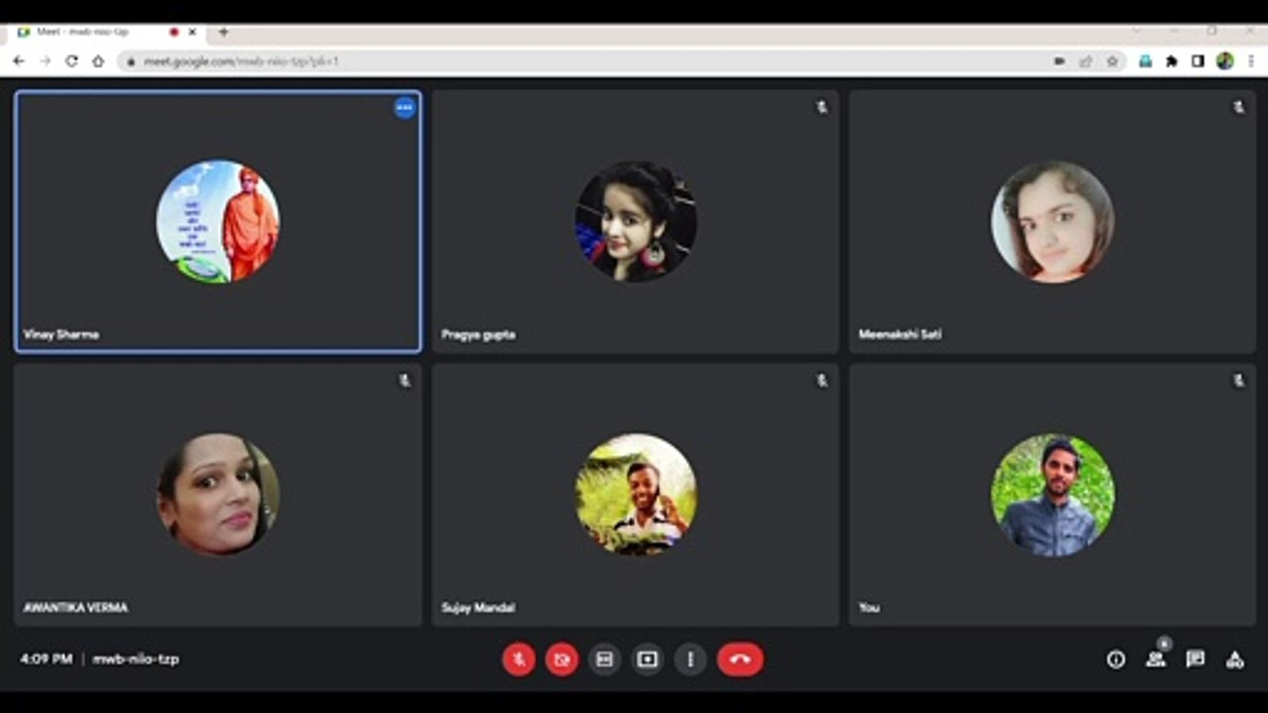Click Sujay Mandal's profile picture

635,494
